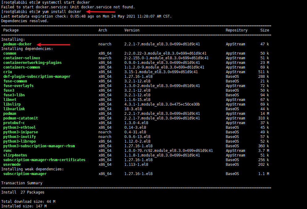The image size is (307, 209).
Task: Click the 'Version' column header
Action: [x=132, y=30]
